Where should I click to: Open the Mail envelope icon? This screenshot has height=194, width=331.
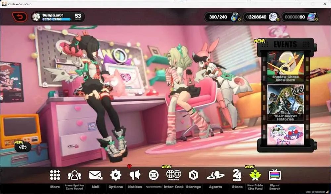95,175
